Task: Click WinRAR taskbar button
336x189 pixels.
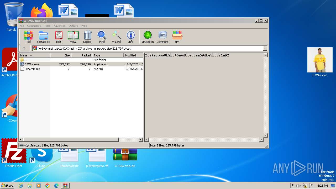Action: pos(65,186)
